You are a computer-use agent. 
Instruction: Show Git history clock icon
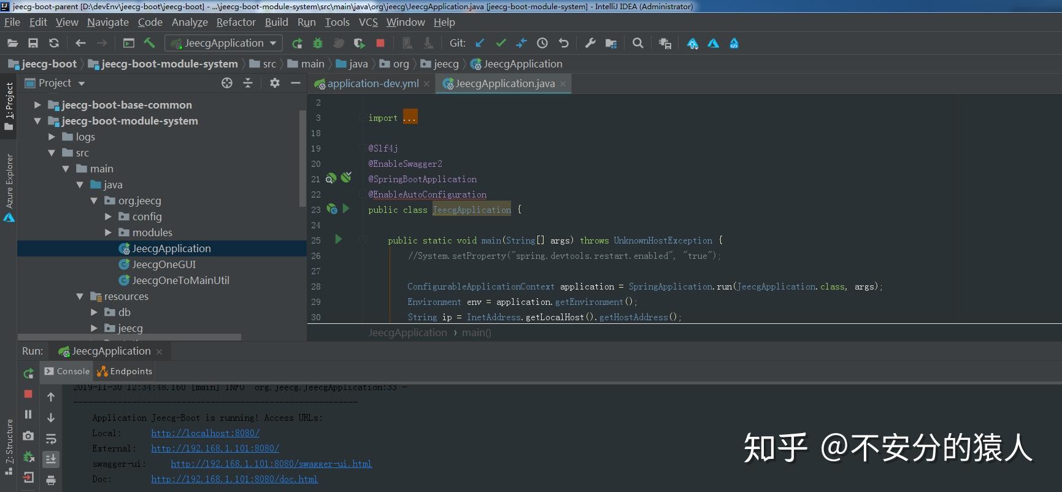click(542, 43)
